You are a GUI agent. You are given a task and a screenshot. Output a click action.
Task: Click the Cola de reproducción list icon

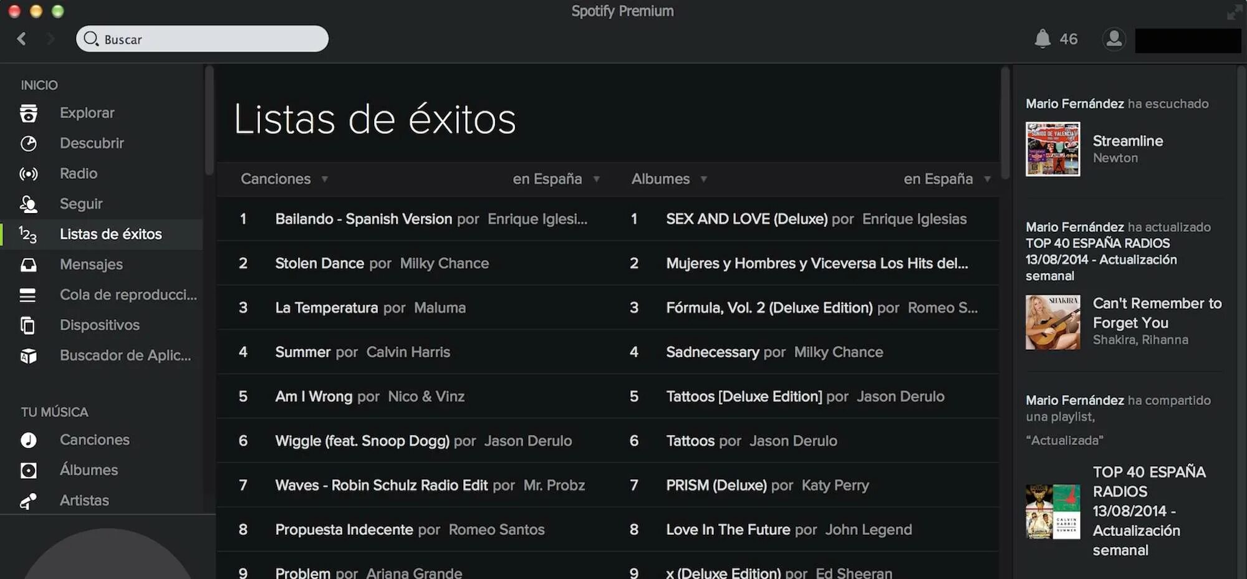click(x=27, y=295)
